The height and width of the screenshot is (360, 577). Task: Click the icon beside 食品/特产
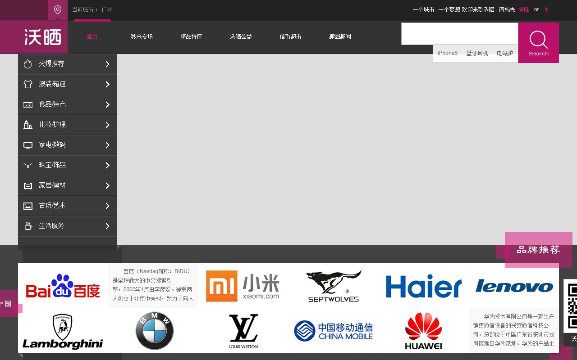pos(28,104)
